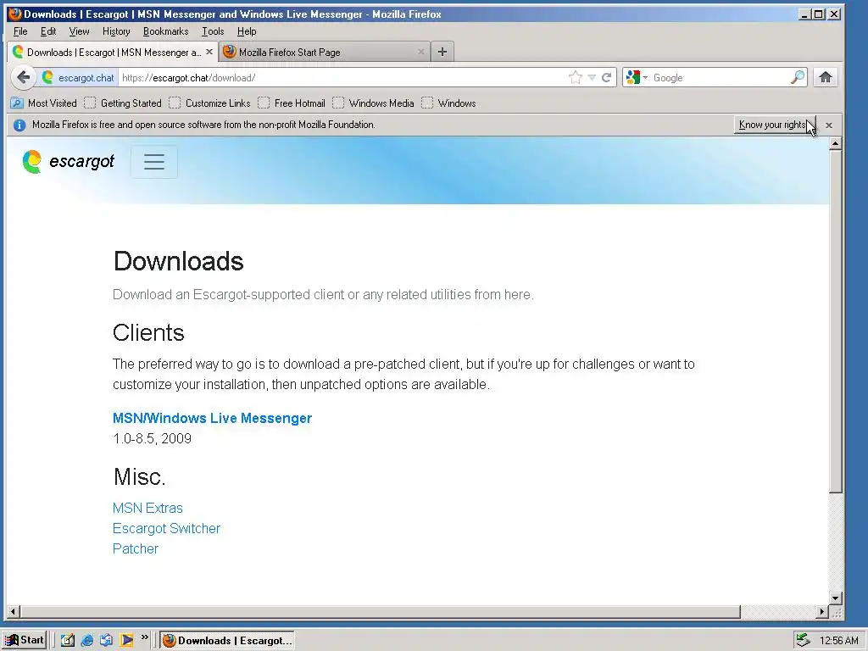The height and width of the screenshot is (651, 868).
Task: Open the File menu
Action: click(20, 31)
